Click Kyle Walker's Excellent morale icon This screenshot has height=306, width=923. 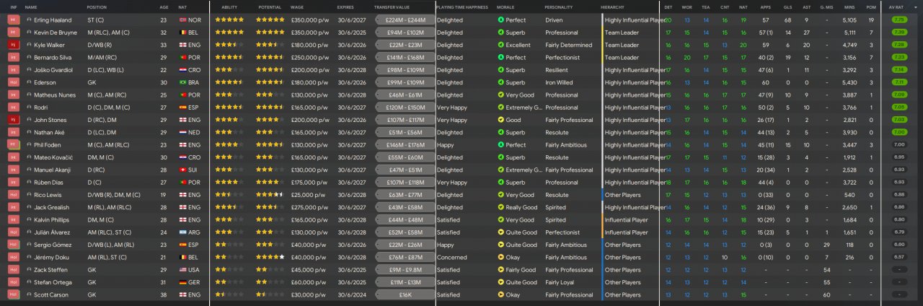pyautogui.click(x=501, y=45)
